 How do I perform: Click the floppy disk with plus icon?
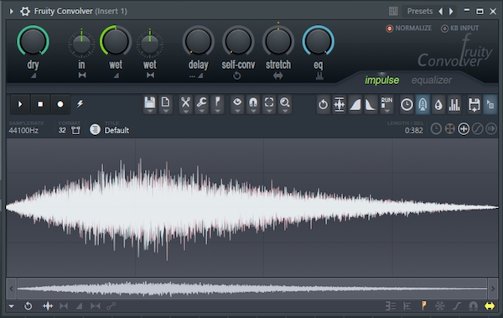click(x=474, y=104)
